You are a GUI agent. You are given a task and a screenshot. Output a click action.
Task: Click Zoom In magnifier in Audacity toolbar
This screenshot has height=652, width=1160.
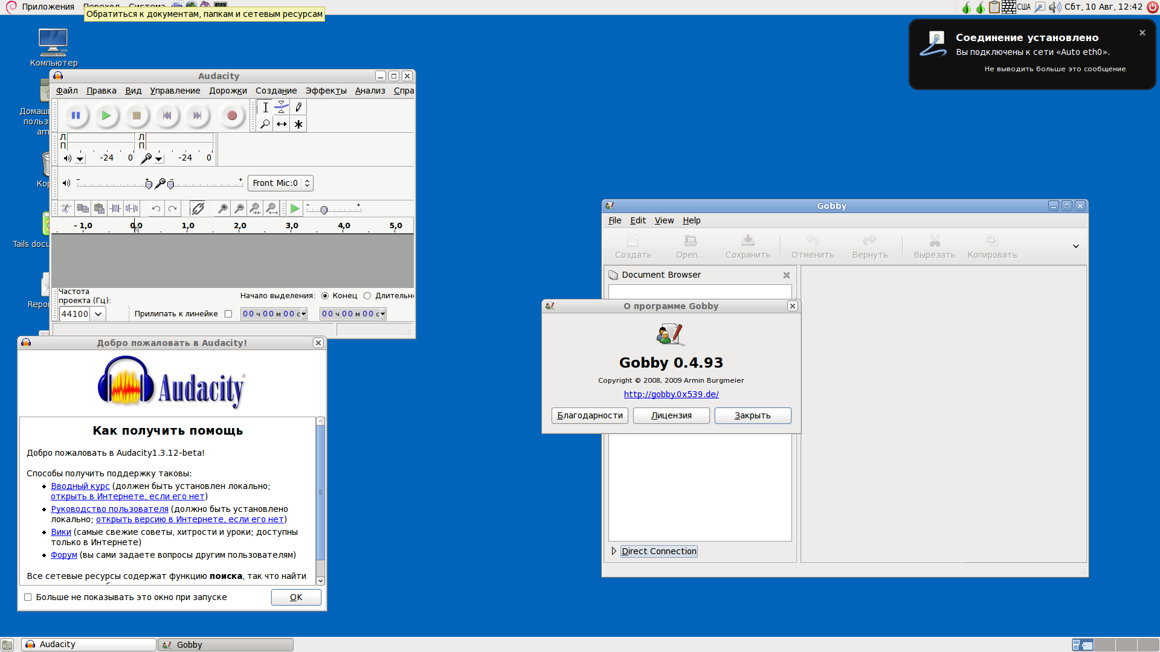tap(223, 208)
